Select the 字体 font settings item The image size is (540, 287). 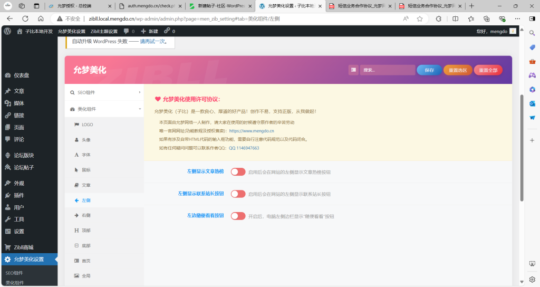(x=85, y=155)
